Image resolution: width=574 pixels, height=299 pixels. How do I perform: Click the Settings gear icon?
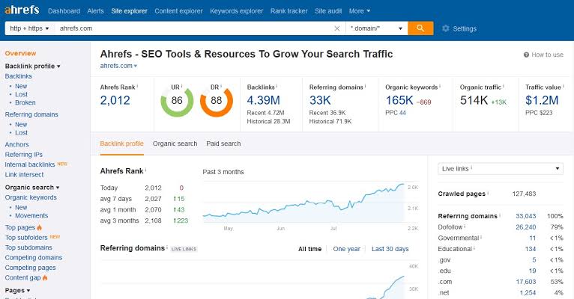[x=446, y=28]
